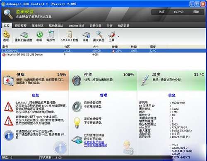Click the 硬盘: 2 status bar entry

7,158
